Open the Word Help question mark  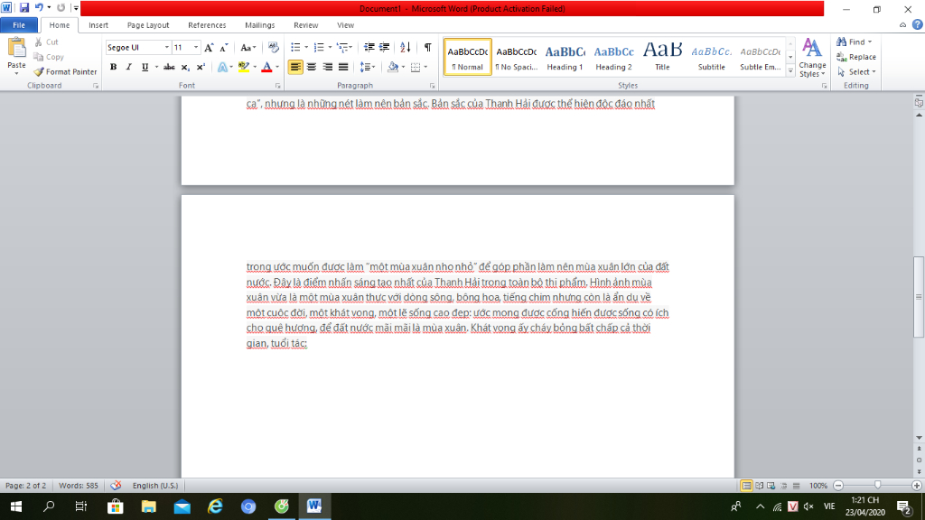tap(918, 24)
